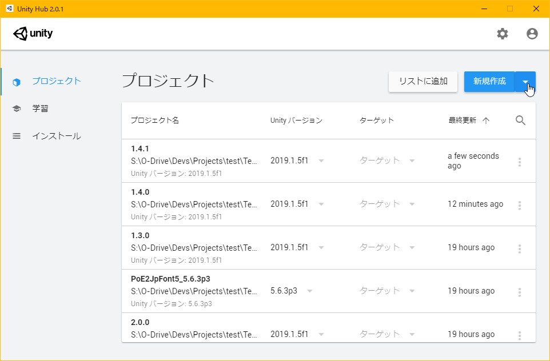Screen dimensions: 550x361
Task: Open the more options menu for project 1.4.0
Action: [520, 206]
